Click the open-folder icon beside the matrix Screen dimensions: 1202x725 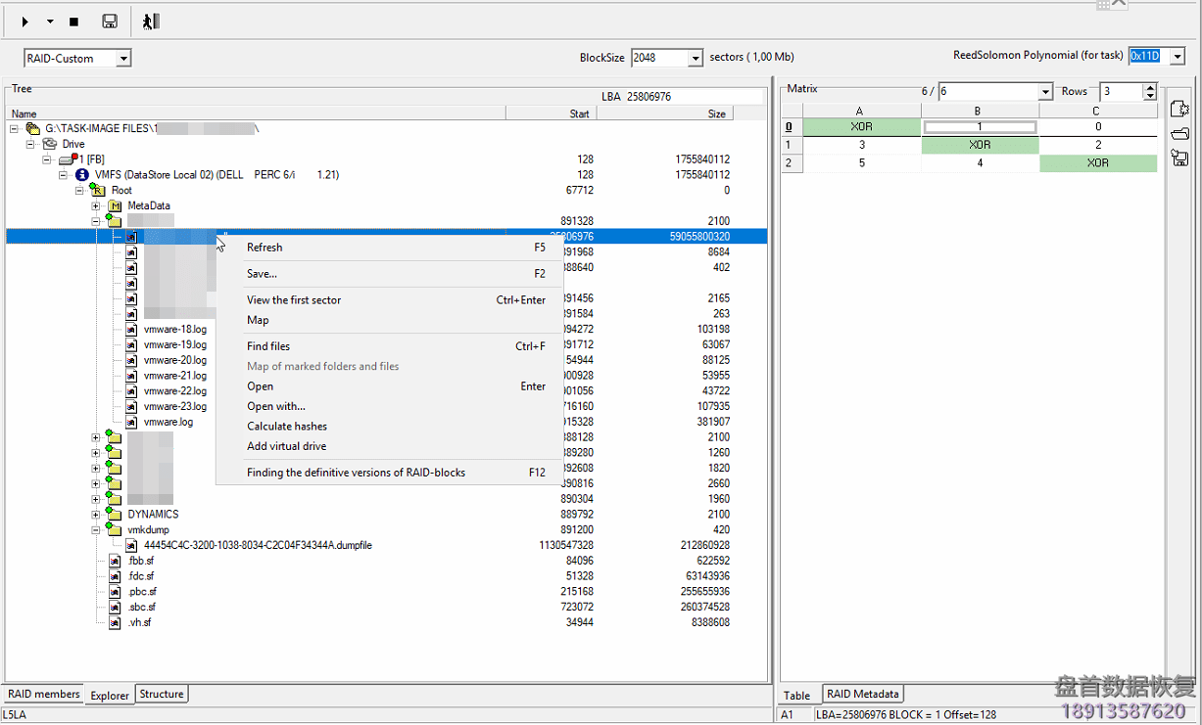click(x=1179, y=134)
